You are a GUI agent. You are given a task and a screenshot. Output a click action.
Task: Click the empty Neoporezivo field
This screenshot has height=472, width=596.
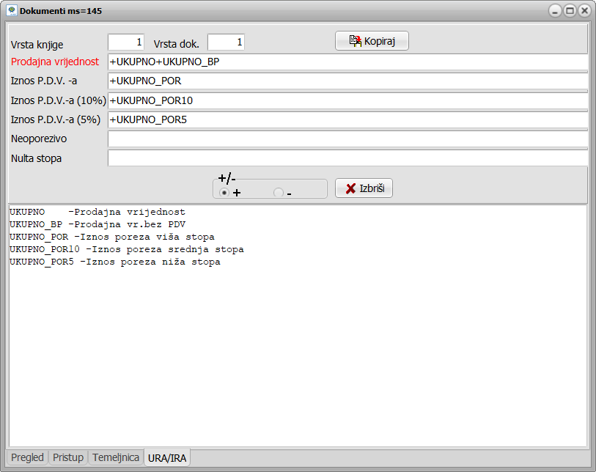pos(347,139)
